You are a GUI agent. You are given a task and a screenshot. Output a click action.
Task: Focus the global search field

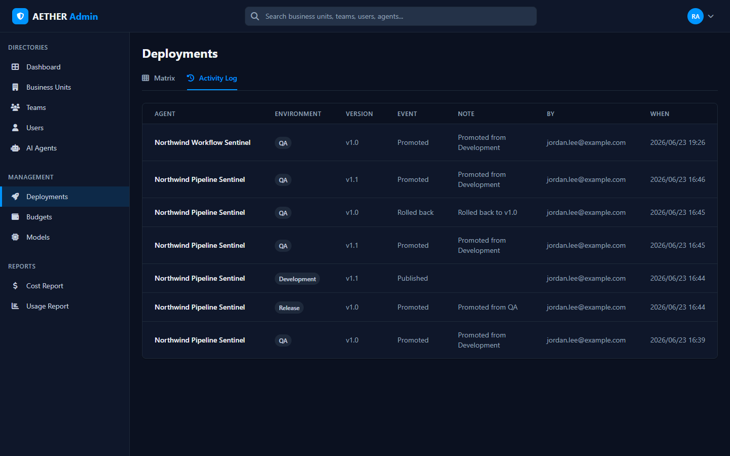[x=391, y=16]
